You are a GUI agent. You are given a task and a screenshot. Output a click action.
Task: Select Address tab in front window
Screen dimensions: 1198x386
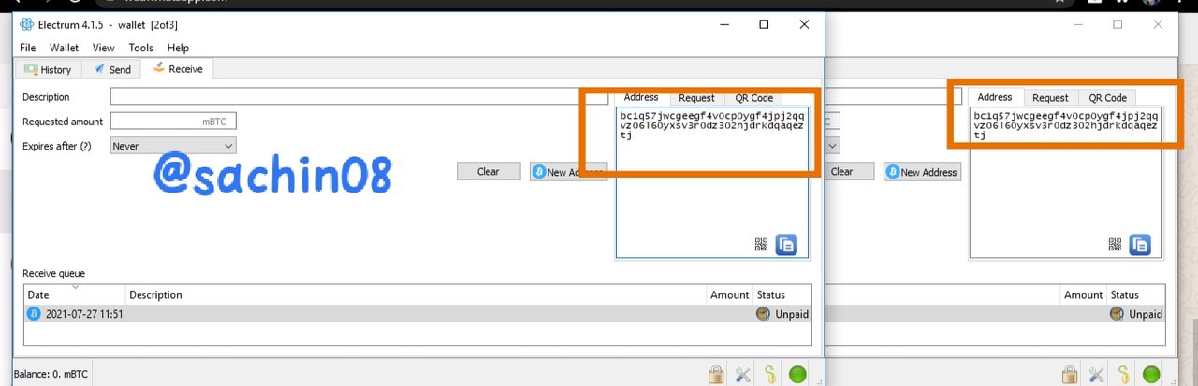(641, 97)
